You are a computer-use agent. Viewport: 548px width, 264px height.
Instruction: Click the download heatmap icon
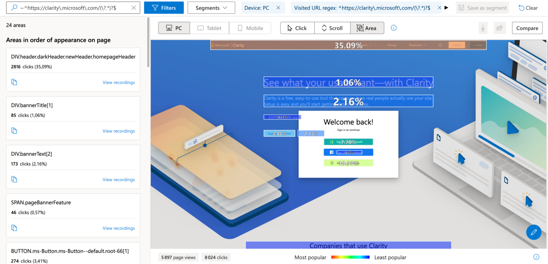coord(483,28)
